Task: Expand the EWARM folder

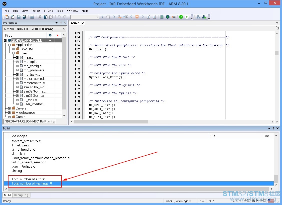Action: [13, 49]
